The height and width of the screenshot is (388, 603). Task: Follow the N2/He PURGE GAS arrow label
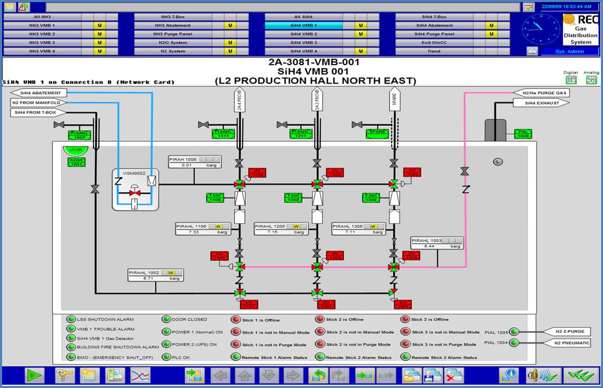pos(542,93)
